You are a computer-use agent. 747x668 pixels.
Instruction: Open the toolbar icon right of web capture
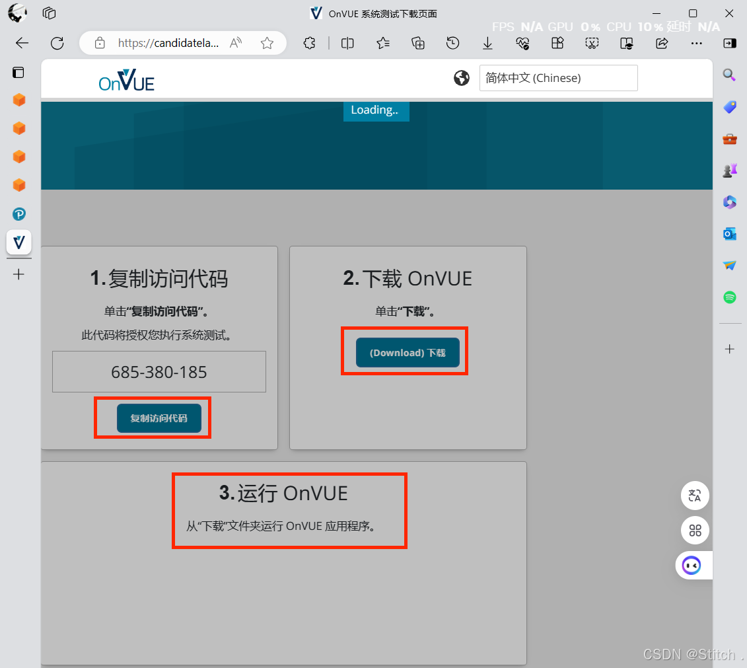click(627, 44)
